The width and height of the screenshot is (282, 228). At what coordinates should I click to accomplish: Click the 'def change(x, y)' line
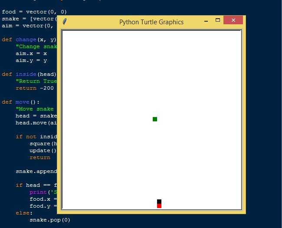click(29, 39)
